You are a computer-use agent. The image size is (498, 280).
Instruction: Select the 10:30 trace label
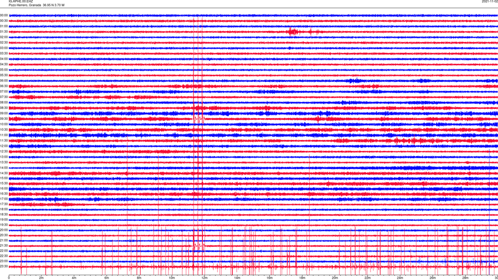(x=4, y=130)
